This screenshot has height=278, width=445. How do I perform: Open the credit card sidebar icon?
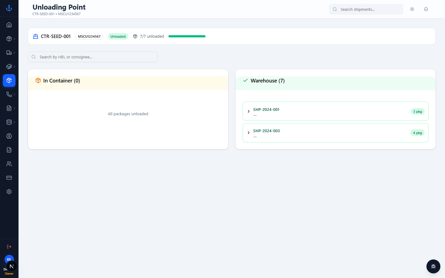pyautogui.click(x=9, y=178)
